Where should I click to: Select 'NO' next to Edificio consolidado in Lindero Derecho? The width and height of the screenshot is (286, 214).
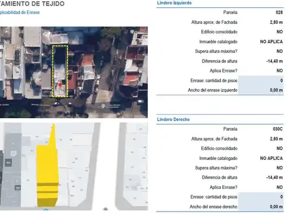pyautogui.click(x=279, y=148)
